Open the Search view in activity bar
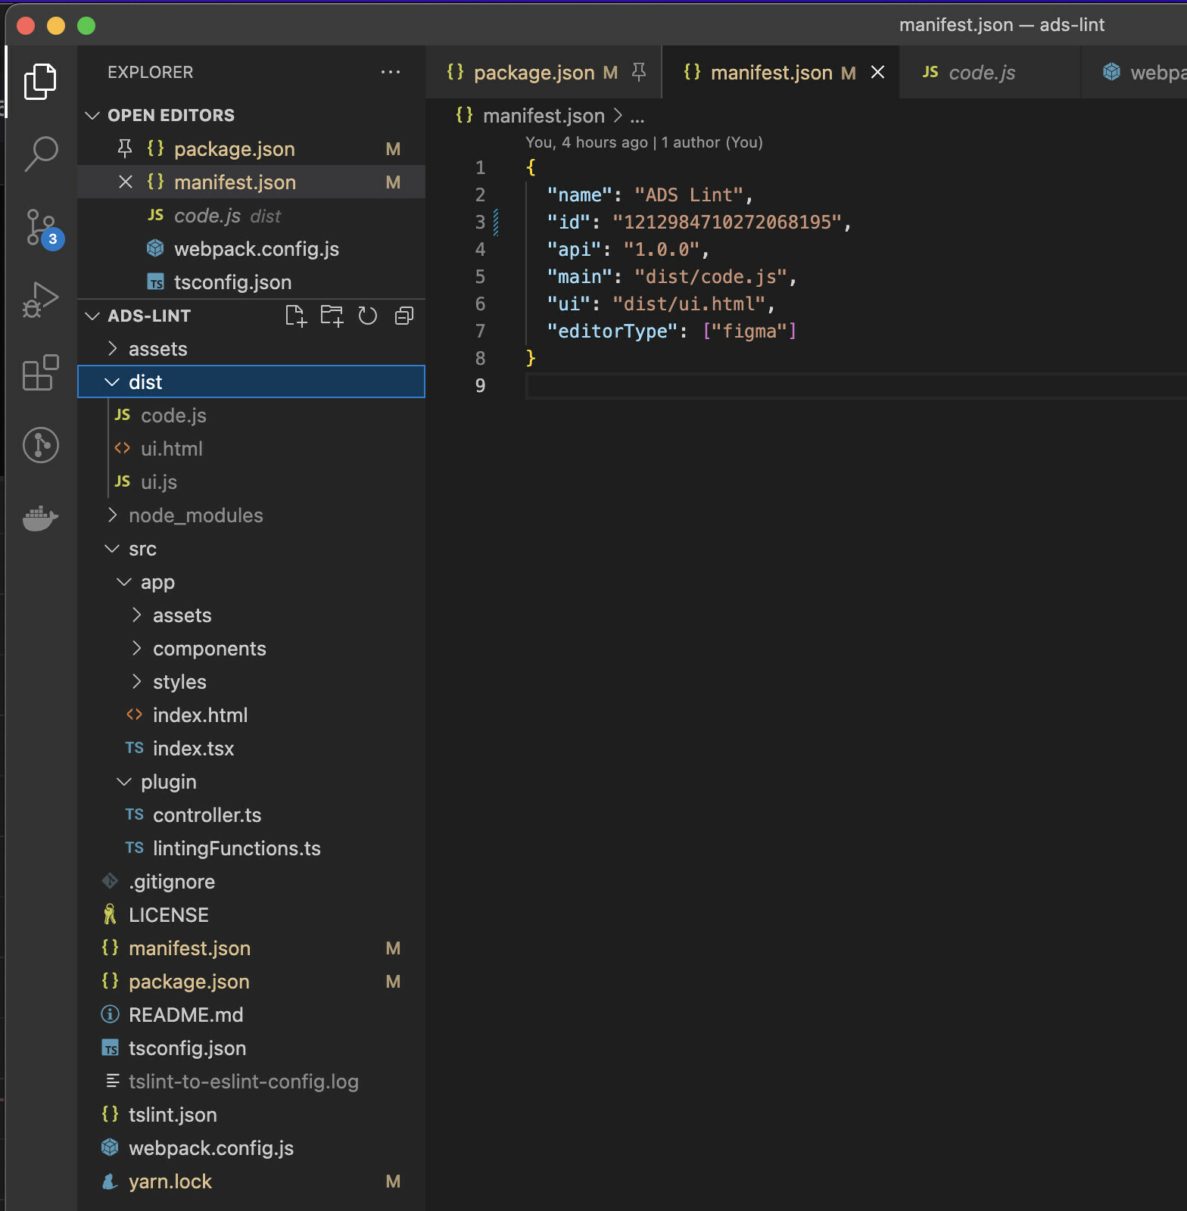The width and height of the screenshot is (1187, 1211). [40, 154]
